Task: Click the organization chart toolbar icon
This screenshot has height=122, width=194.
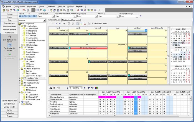Action: pyautogui.click(x=95, y=10)
